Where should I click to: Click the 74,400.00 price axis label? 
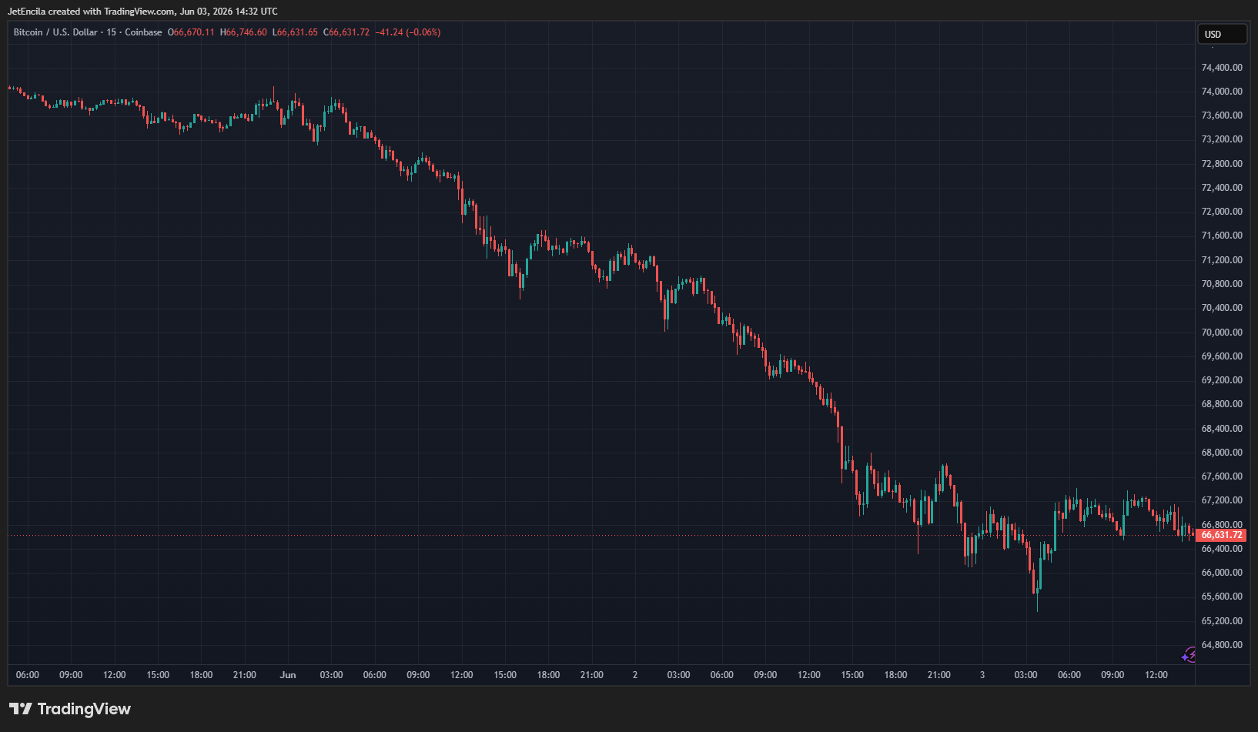point(1222,68)
